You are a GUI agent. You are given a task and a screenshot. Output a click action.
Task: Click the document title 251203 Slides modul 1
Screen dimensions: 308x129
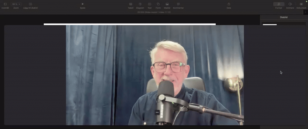tap(154, 12)
